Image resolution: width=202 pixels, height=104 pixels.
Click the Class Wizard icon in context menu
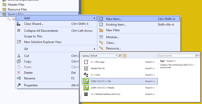(x=19, y=24)
